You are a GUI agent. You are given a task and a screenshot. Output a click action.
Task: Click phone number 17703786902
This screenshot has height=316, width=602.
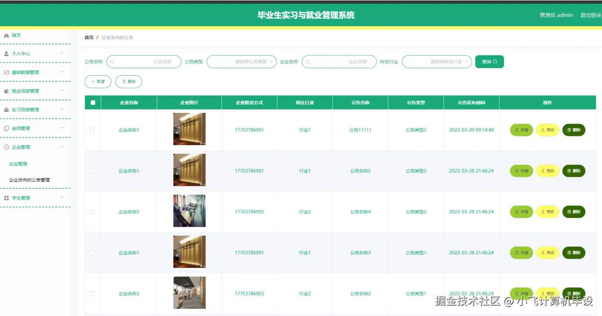point(249,212)
